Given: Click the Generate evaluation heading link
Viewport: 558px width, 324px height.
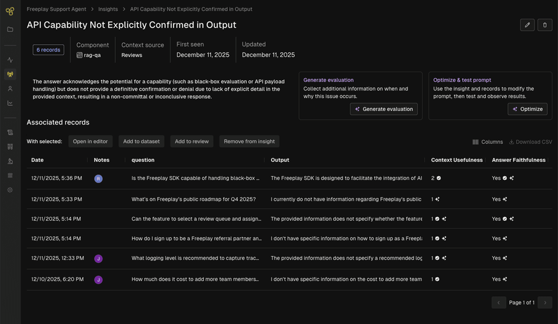Looking at the screenshot, I should pos(328,80).
